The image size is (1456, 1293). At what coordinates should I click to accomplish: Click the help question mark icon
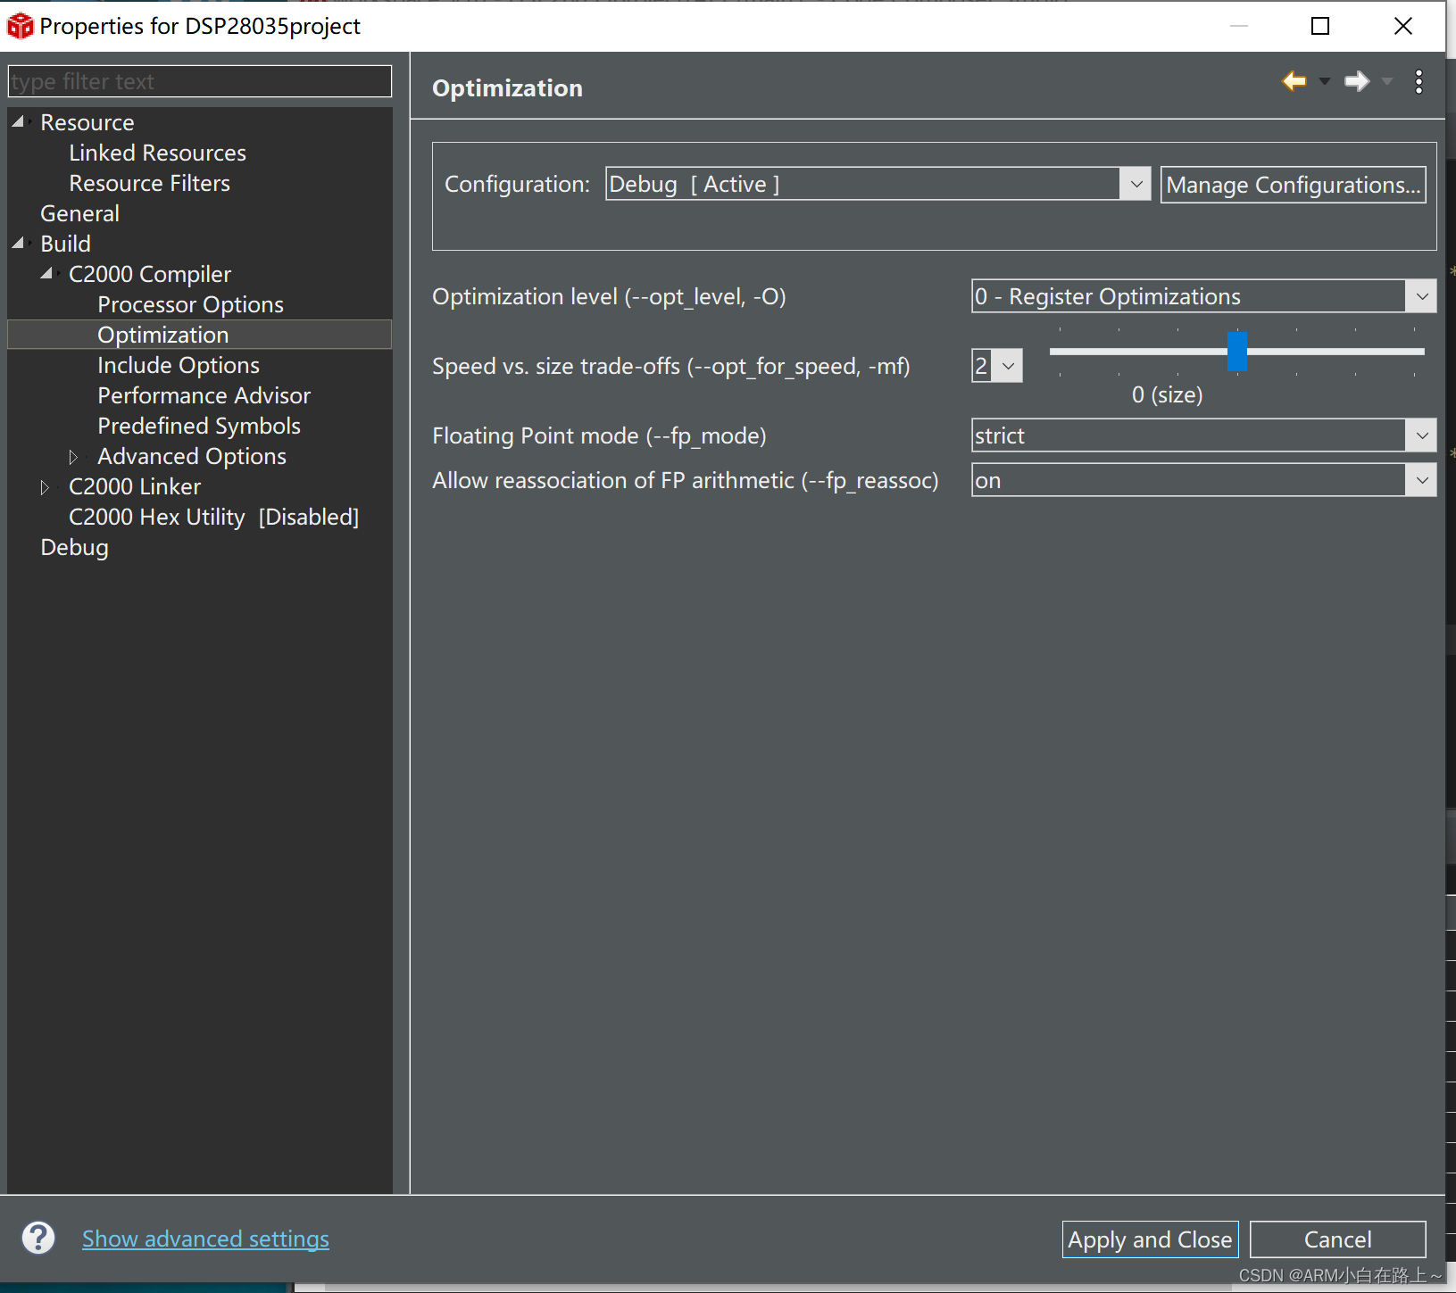click(x=38, y=1238)
